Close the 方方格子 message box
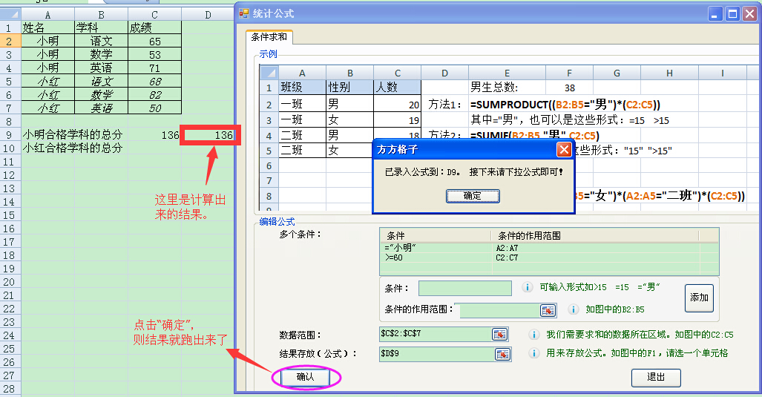 (563, 149)
